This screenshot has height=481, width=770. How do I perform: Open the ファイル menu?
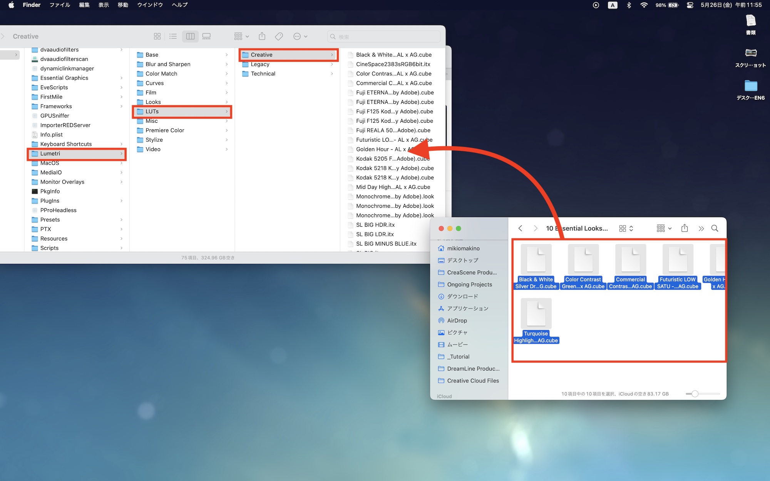(x=60, y=5)
